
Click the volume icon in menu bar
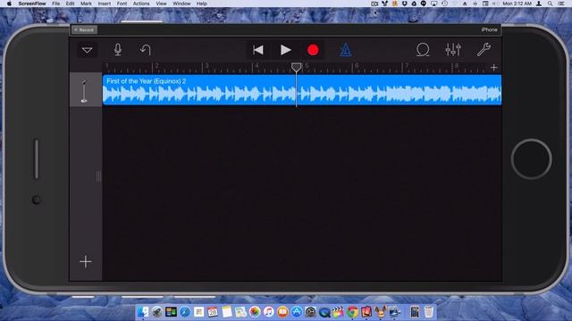(x=496, y=4)
